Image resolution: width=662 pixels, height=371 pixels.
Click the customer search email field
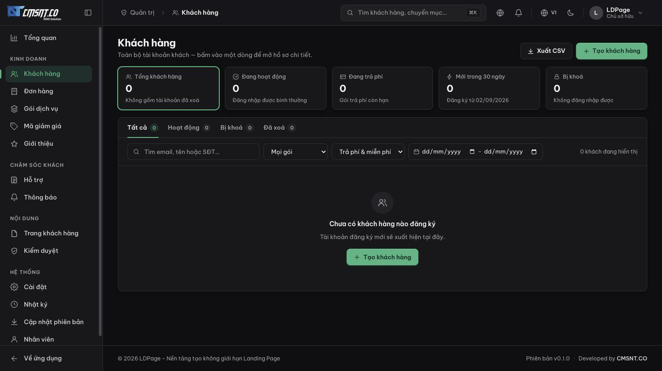point(194,152)
